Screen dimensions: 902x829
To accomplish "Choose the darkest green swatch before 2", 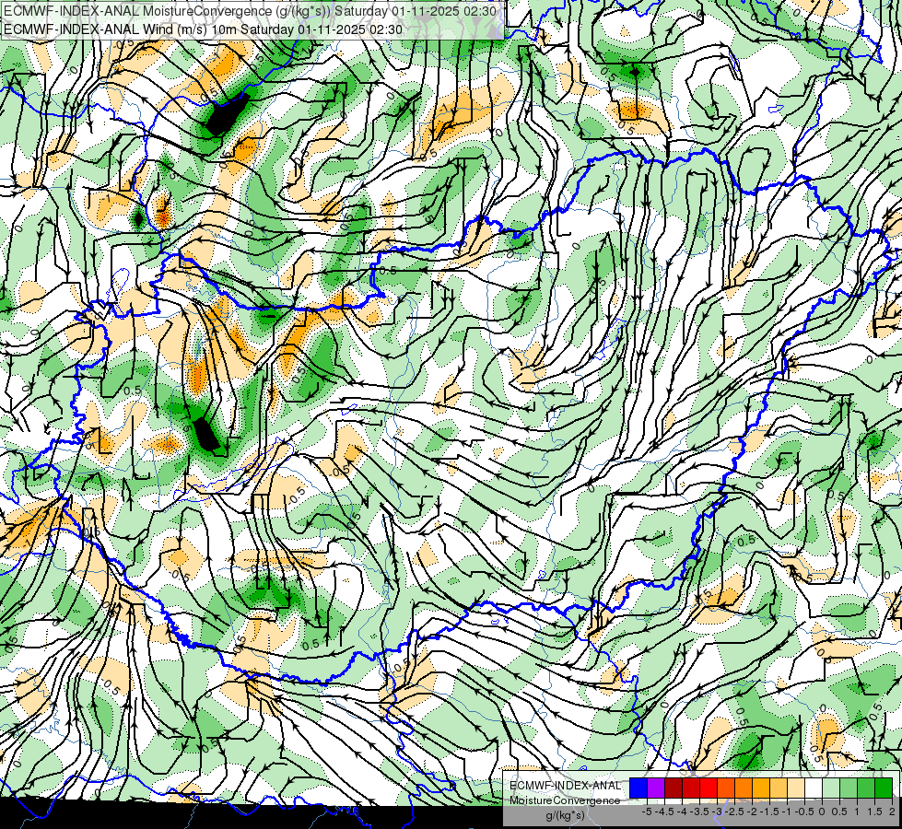I will click(x=884, y=788).
